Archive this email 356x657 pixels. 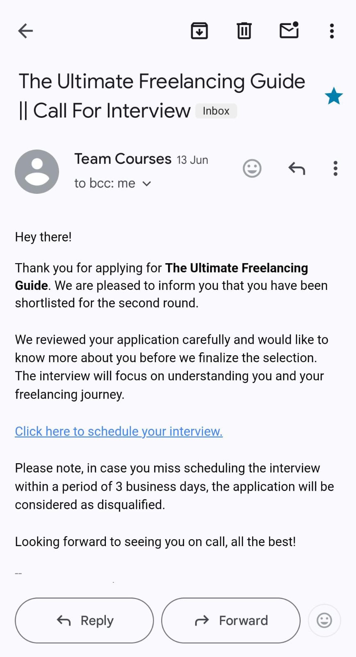click(x=199, y=31)
